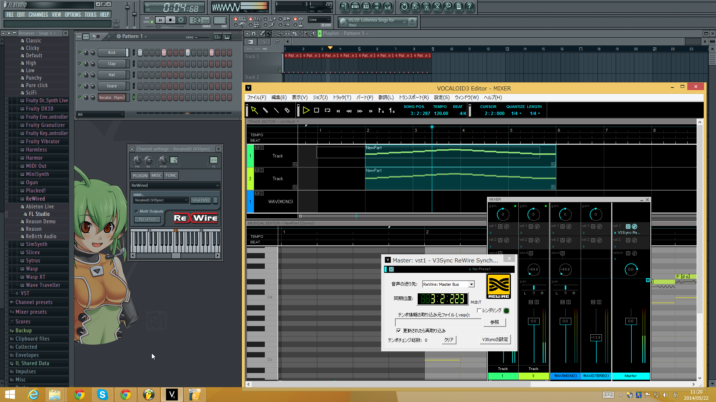Viewport: 716px width, 402px height.
Task: Toggle レンダリング checkbox in V3Sync window
Action: tap(479, 310)
